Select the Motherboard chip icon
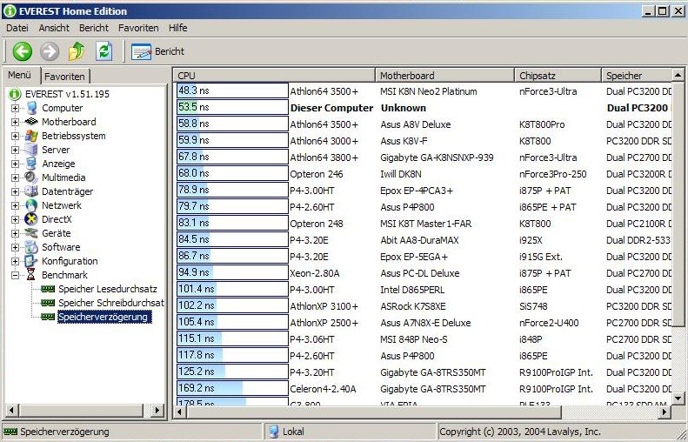 [31, 122]
